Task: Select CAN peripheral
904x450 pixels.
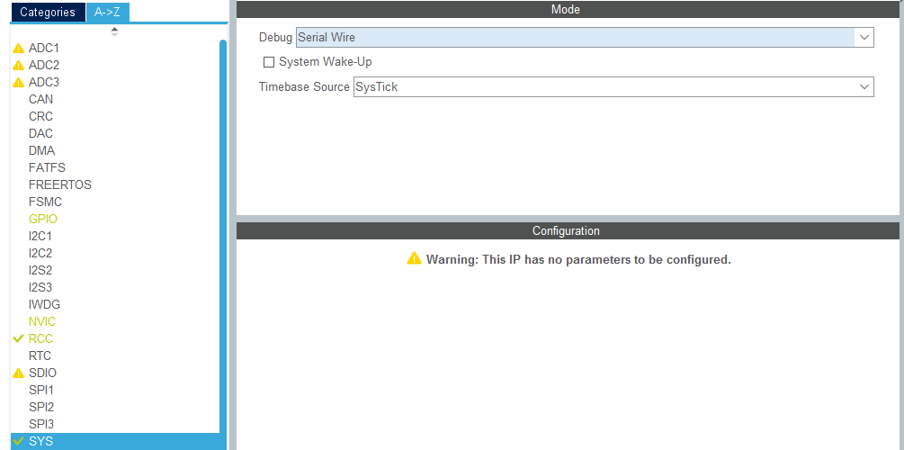Action: tap(41, 99)
